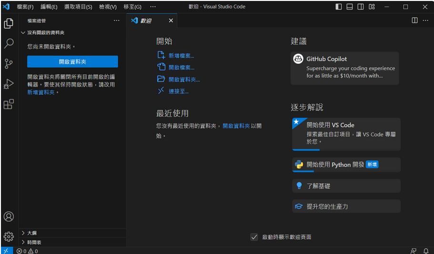The image size is (434, 254).
Task: Open the Explorer view in activity bar
Action: pyautogui.click(x=9, y=23)
